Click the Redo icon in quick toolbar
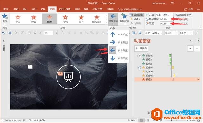Screen dimensions: 203x123 (10, 33)
